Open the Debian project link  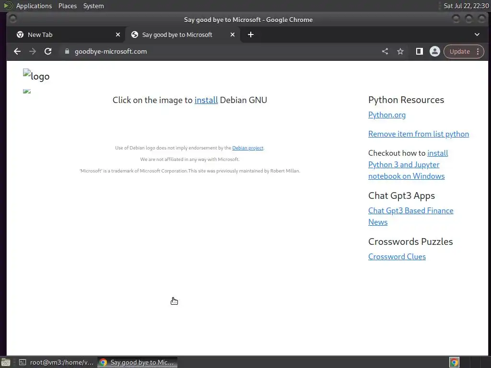(248, 148)
